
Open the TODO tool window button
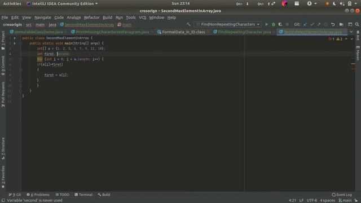click(62, 195)
